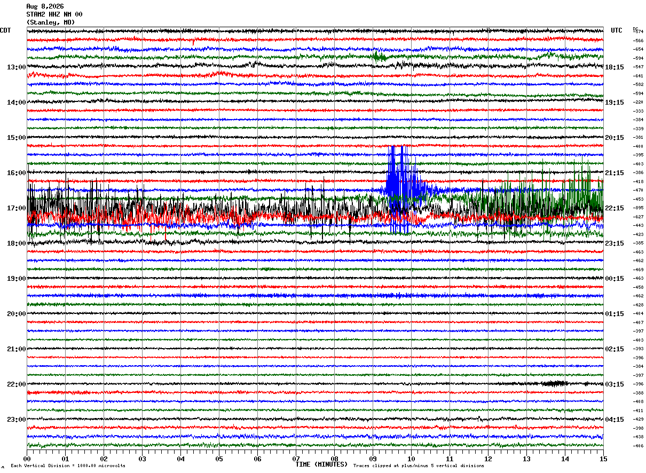Screen dimensions: 646x473
Task: Click the 04:15 UTC time label
Action: [x=614, y=419]
